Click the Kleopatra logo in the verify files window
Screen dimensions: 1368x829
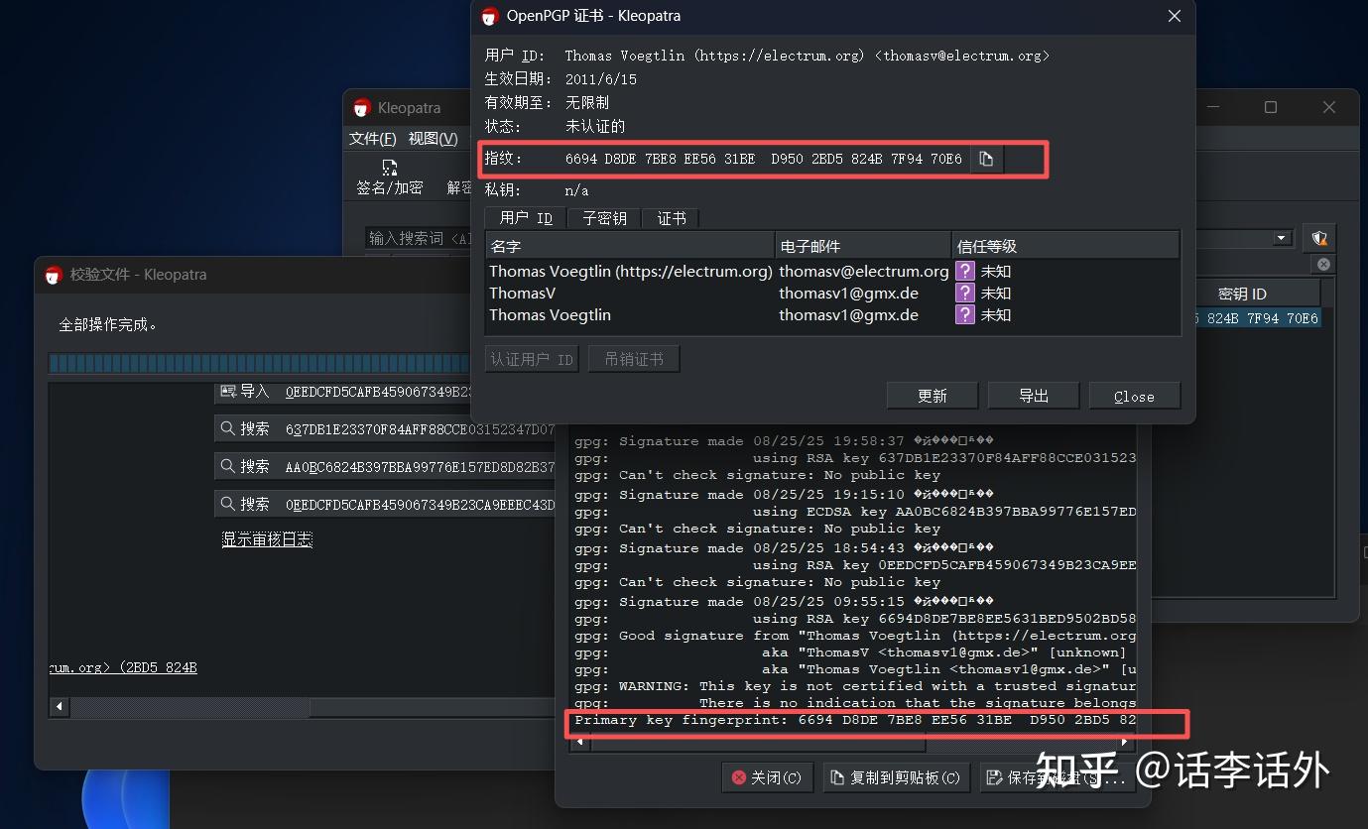point(54,275)
